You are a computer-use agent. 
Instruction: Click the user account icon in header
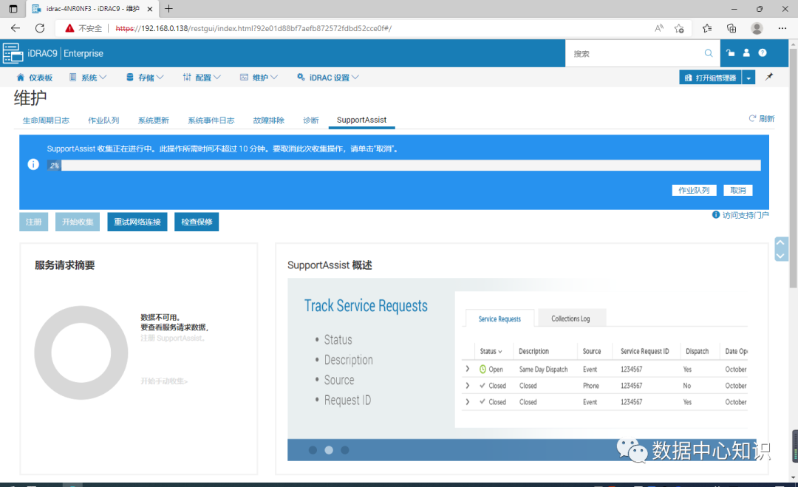(x=746, y=53)
